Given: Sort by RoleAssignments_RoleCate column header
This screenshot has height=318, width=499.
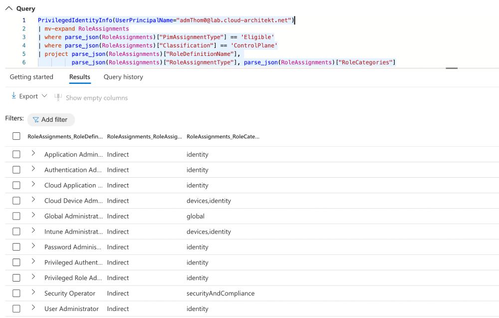Looking at the screenshot, I should 223,137.
